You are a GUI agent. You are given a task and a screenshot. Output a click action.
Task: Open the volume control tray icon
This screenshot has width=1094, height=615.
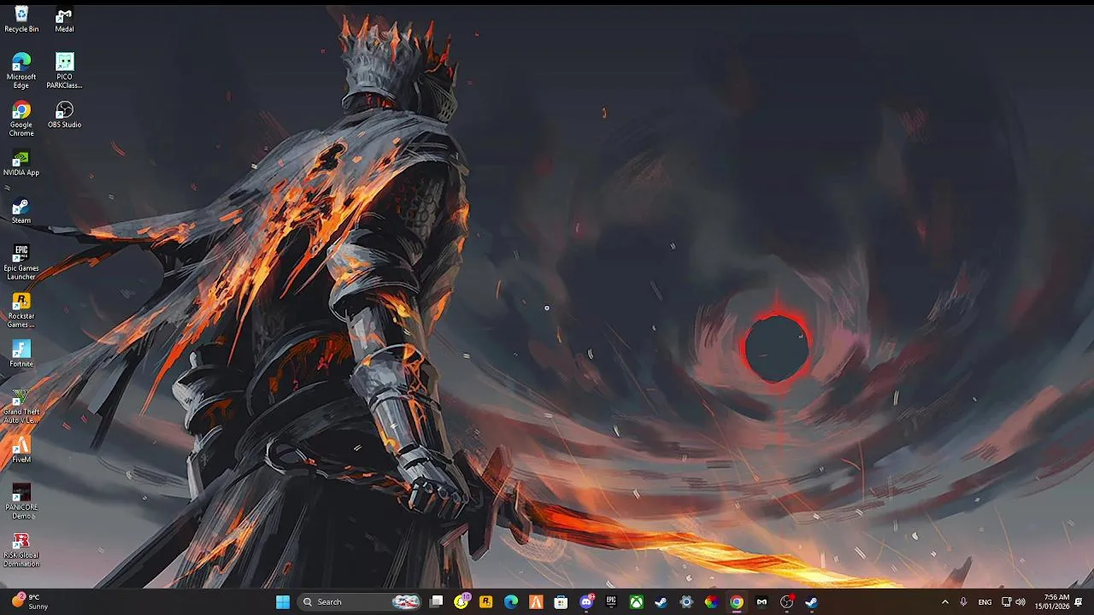[1020, 602]
